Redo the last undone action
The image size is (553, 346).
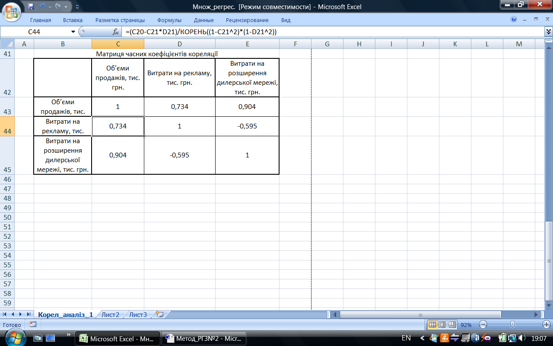coord(57,6)
